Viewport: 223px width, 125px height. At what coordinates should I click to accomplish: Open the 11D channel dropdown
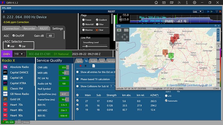click(x=19, y=54)
